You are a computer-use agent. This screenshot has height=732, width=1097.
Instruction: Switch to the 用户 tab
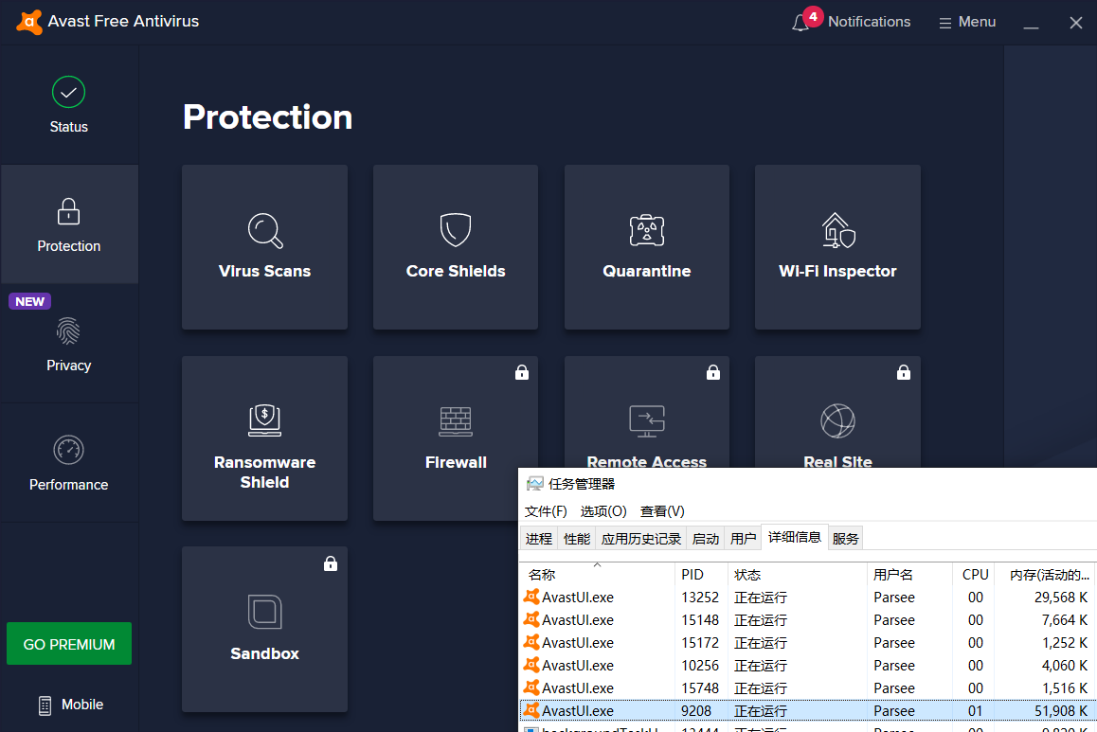pyautogui.click(x=743, y=539)
